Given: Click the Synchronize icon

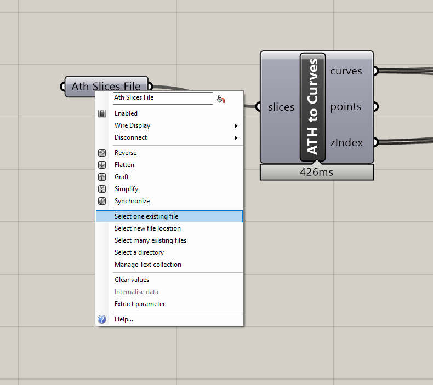Looking at the screenshot, I should [102, 201].
